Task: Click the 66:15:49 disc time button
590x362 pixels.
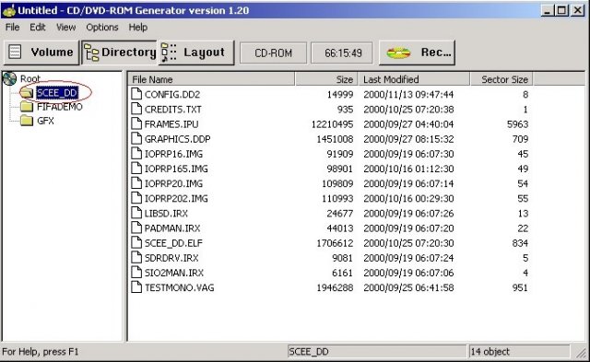Action: click(342, 53)
